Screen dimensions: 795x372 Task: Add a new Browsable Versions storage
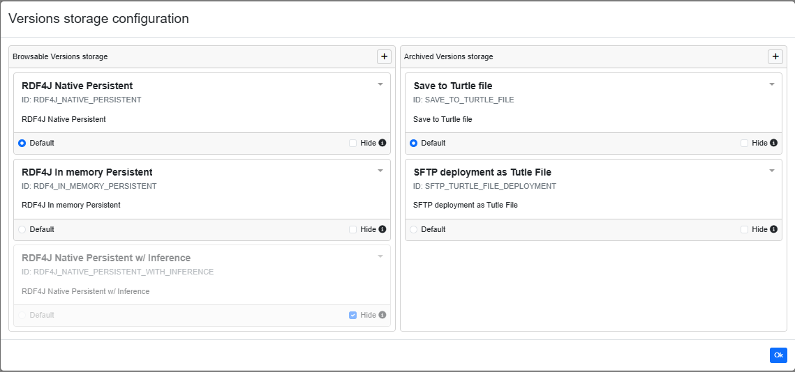pyautogui.click(x=385, y=56)
